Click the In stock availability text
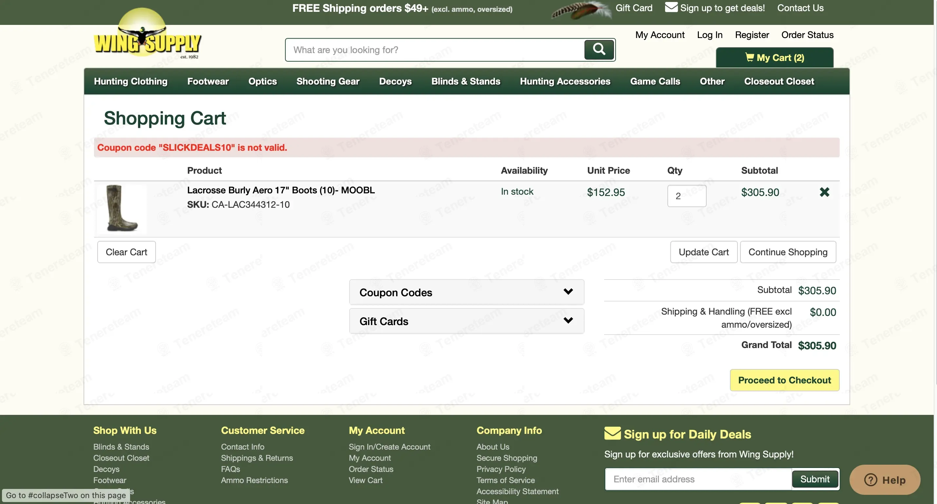937x504 pixels. pos(517,191)
